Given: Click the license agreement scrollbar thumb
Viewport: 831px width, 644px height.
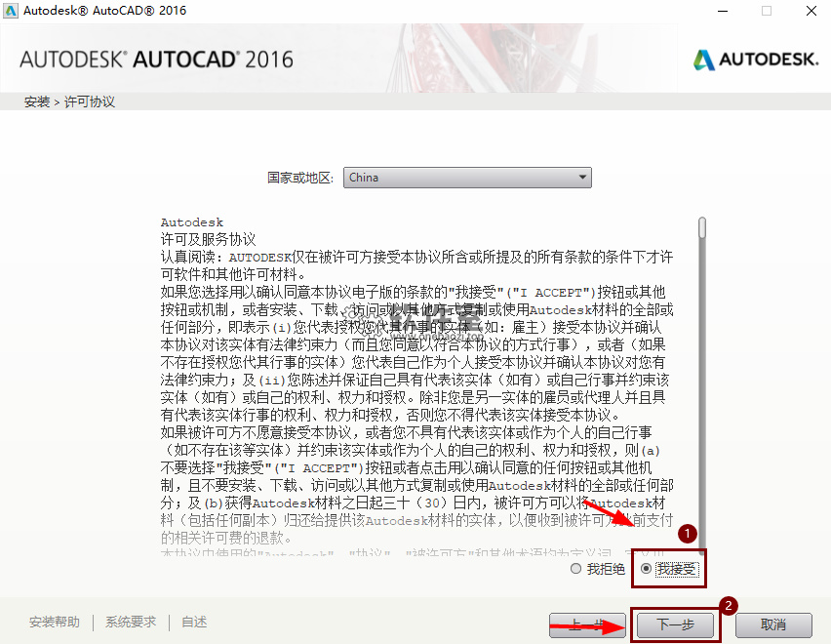Looking at the screenshot, I should click(702, 227).
